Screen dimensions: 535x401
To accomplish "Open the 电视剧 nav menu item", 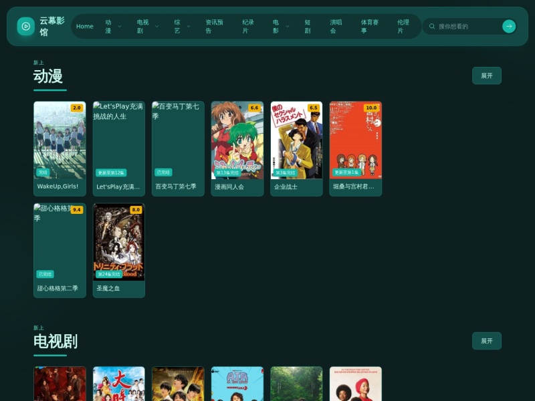I will point(142,26).
